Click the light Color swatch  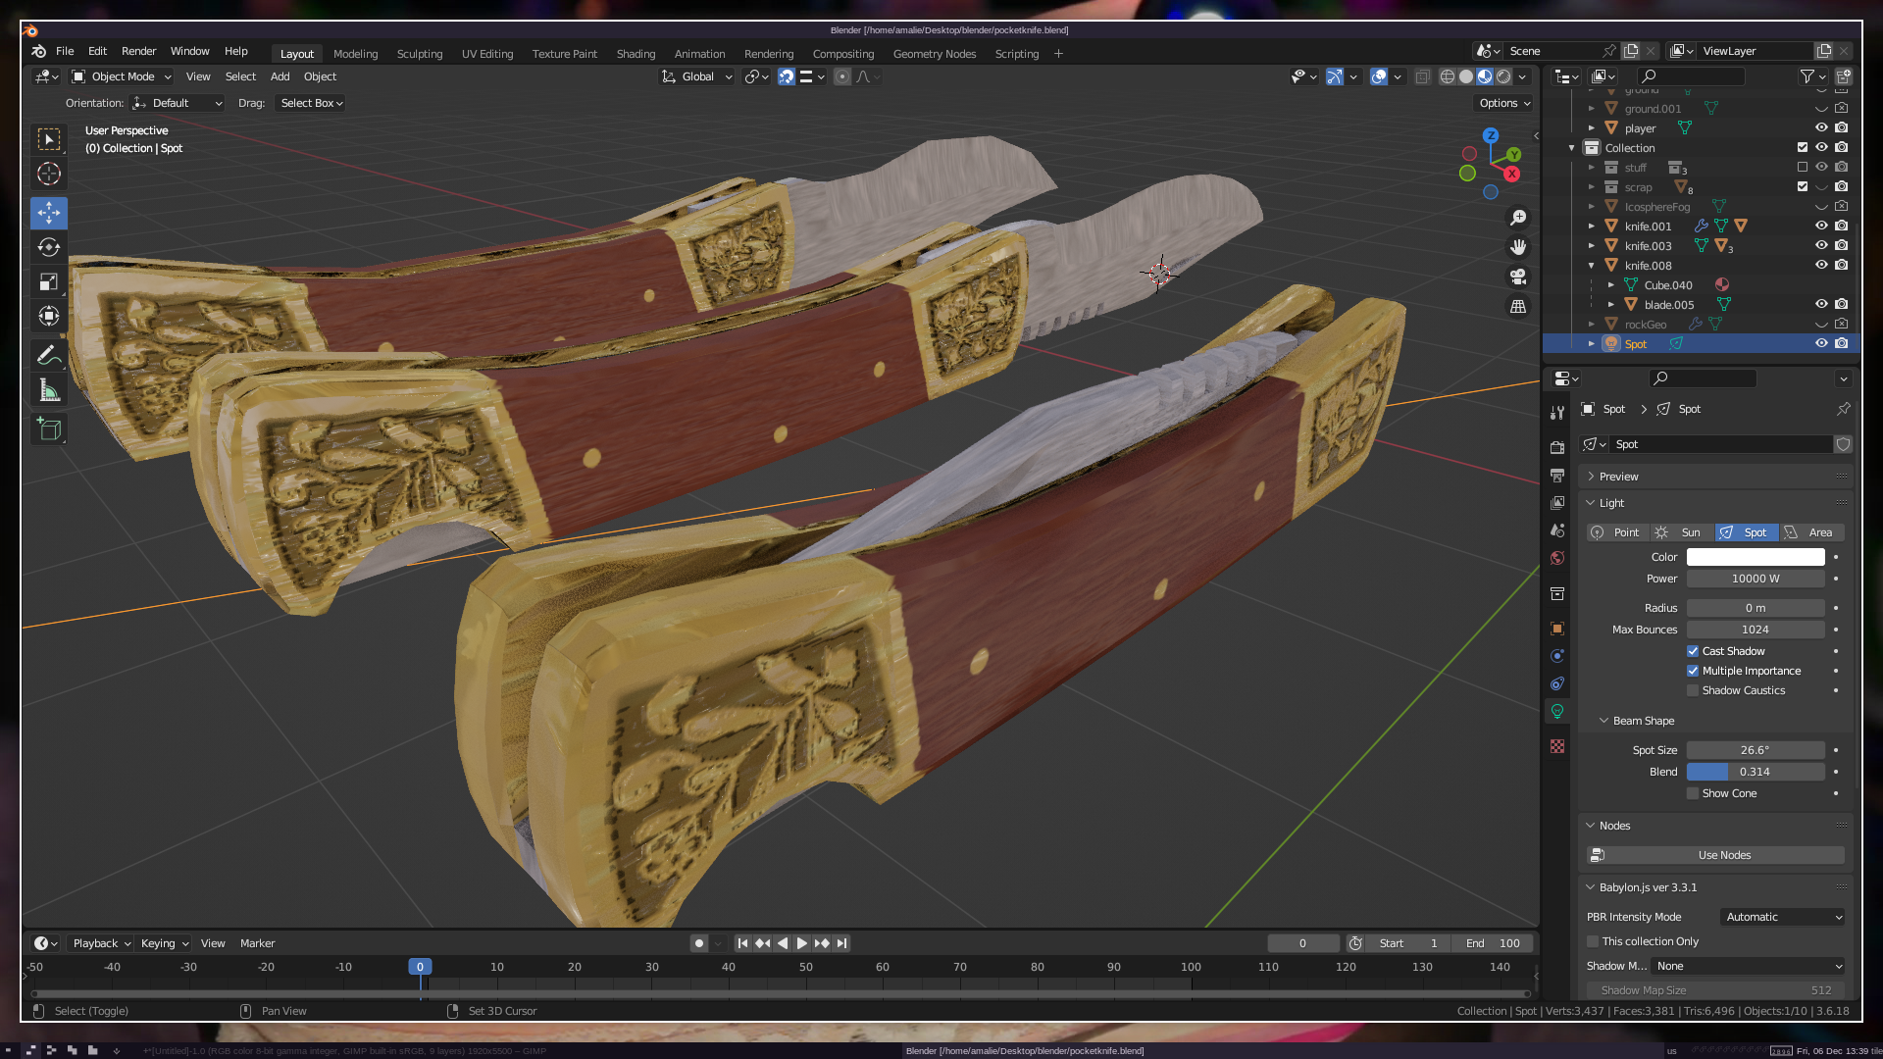pyautogui.click(x=1756, y=557)
